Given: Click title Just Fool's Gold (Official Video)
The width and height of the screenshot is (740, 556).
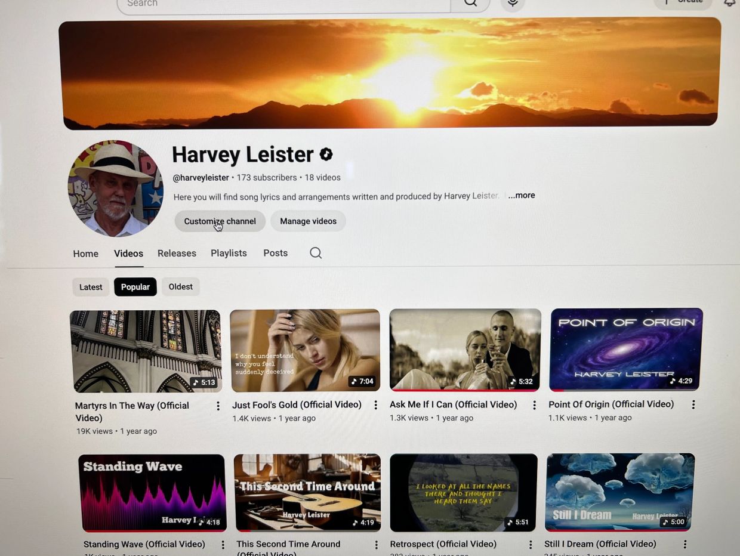Looking at the screenshot, I should 297,405.
